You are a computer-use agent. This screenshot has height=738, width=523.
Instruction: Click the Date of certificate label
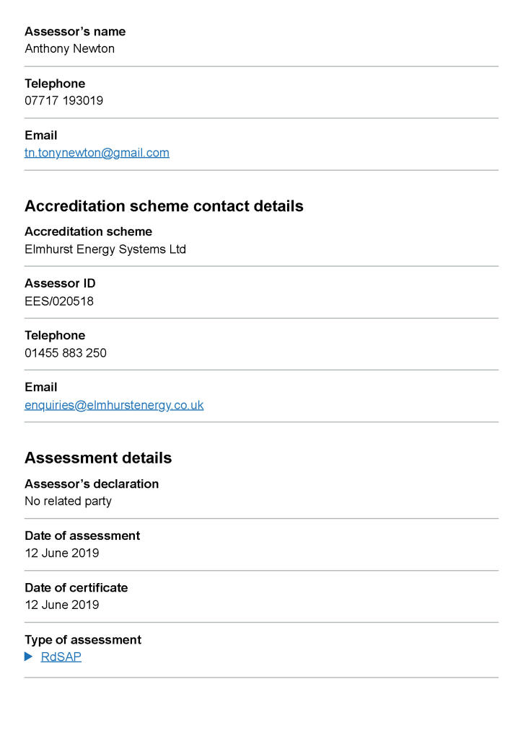click(76, 587)
